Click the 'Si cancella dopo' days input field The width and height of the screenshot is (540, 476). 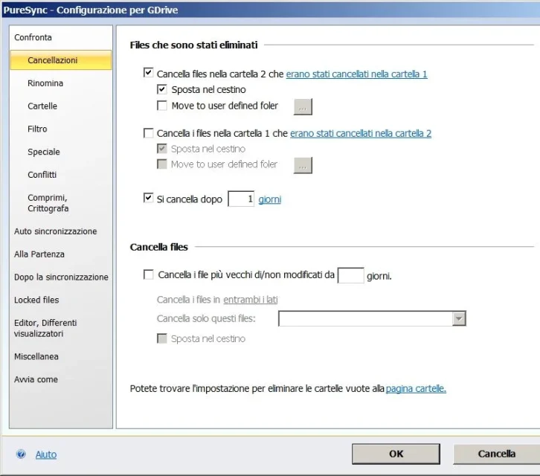(241, 199)
